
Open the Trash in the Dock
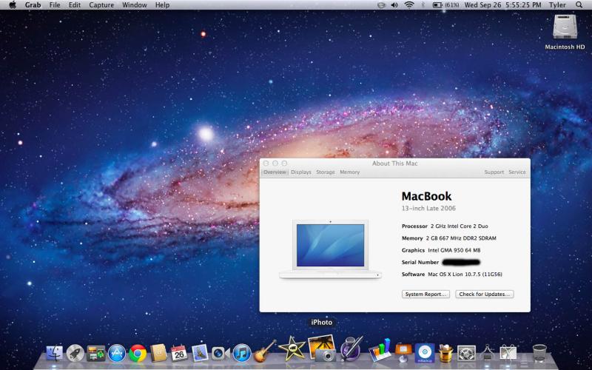click(x=539, y=353)
